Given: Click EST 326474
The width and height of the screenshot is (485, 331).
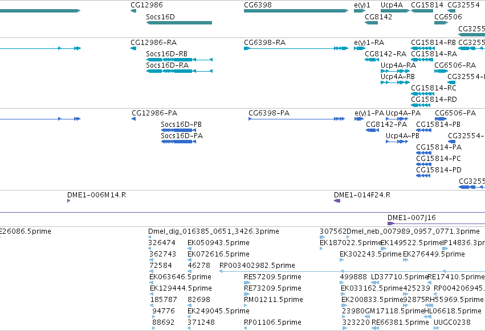Looking at the screenshot, I should coord(150,249).
